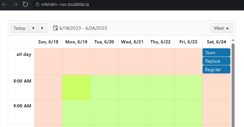Go to the previous week arrow

pos(33,28)
